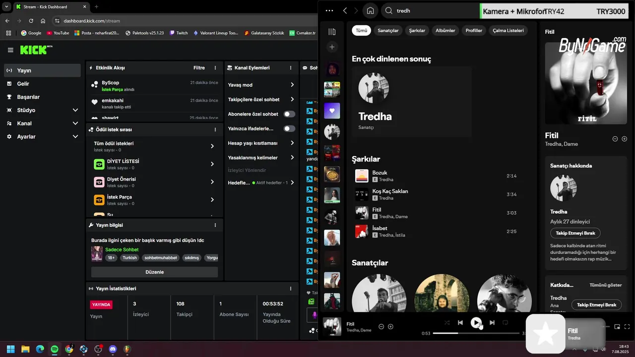Click the Chrome address bar
The image size is (635, 357).
184,21
